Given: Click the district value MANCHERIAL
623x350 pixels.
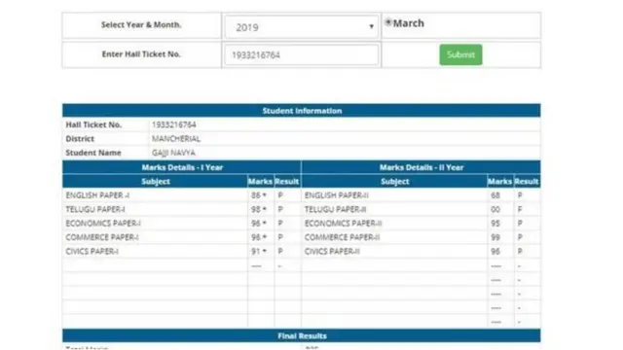Looking at the screenshot, I should click(176, 139).
